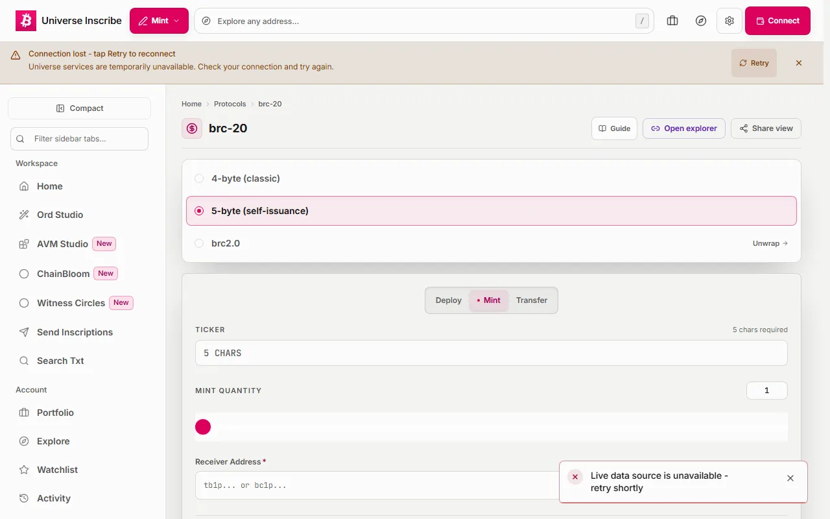The image size is (830, 519).
Task: Retry the lost connection
Action: pos(753,63)
